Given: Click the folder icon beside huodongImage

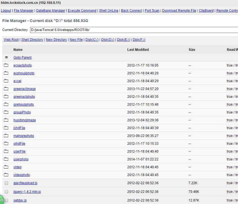Looking at the screenshot, I should 6,120.
